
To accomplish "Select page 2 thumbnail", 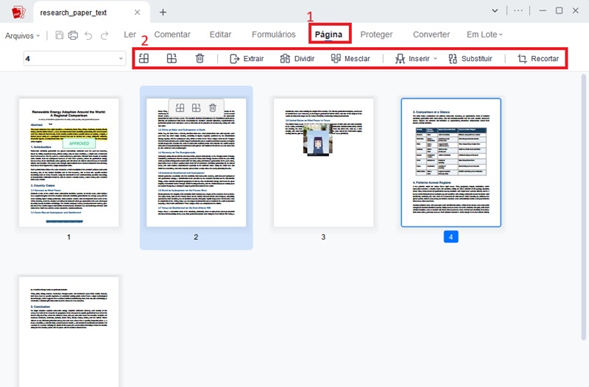I will (x=196, y=163).
